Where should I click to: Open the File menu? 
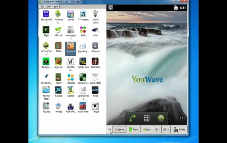(42, 7)
